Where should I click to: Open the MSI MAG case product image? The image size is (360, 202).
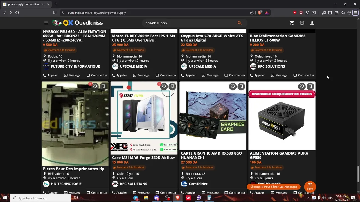click(x=144, y=118)
